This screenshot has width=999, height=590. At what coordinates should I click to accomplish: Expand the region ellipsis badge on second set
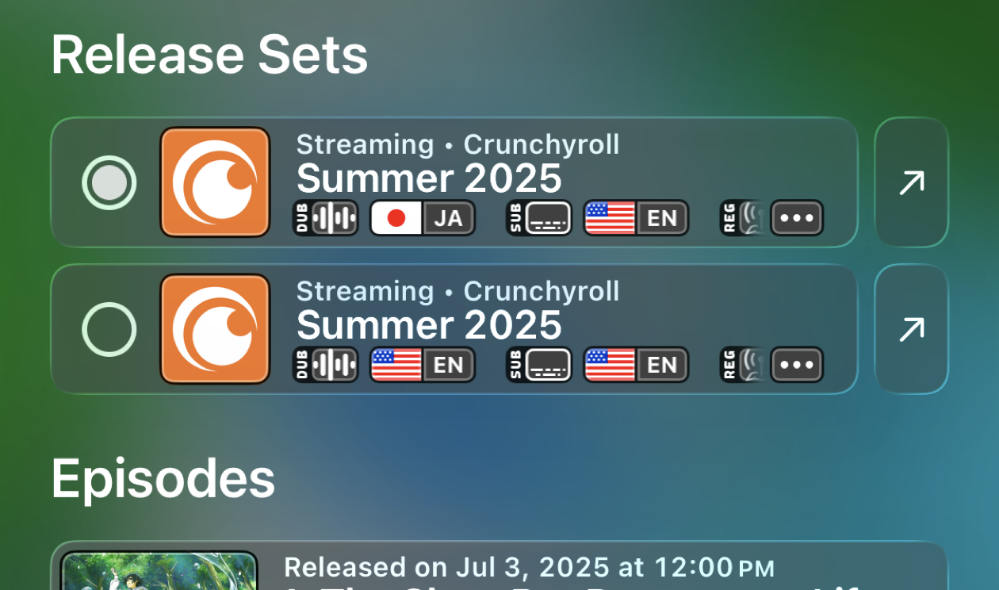click(x=797, y=365)
